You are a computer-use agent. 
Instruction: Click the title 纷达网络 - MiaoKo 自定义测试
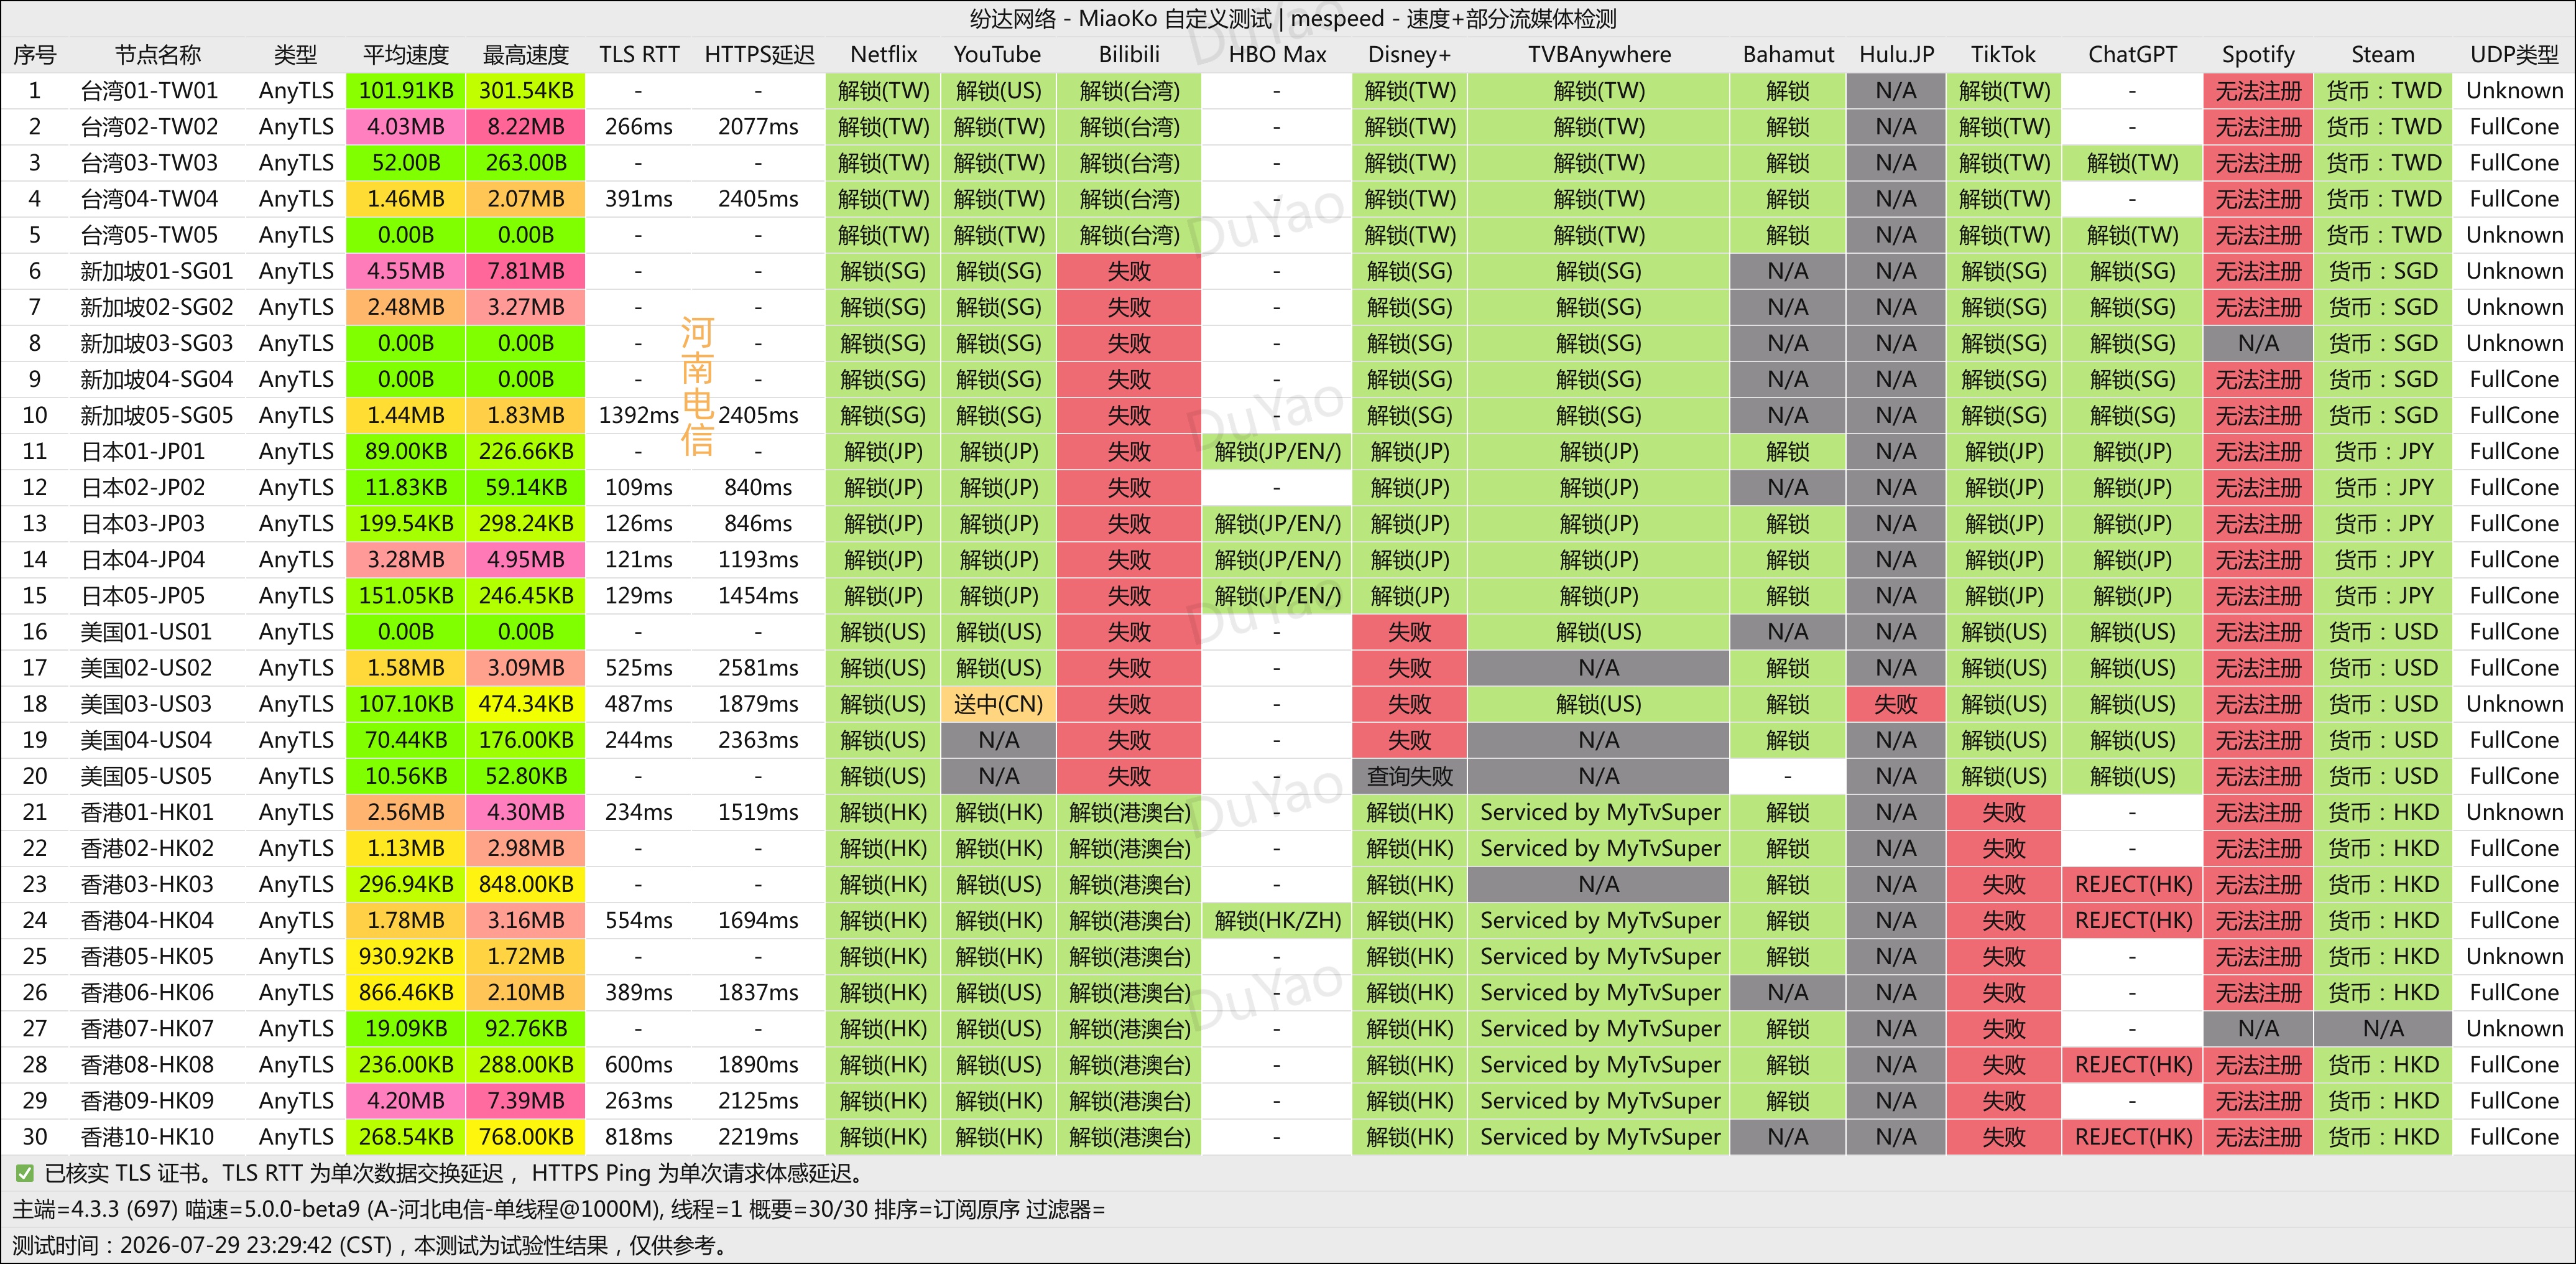pos(1120,18)
